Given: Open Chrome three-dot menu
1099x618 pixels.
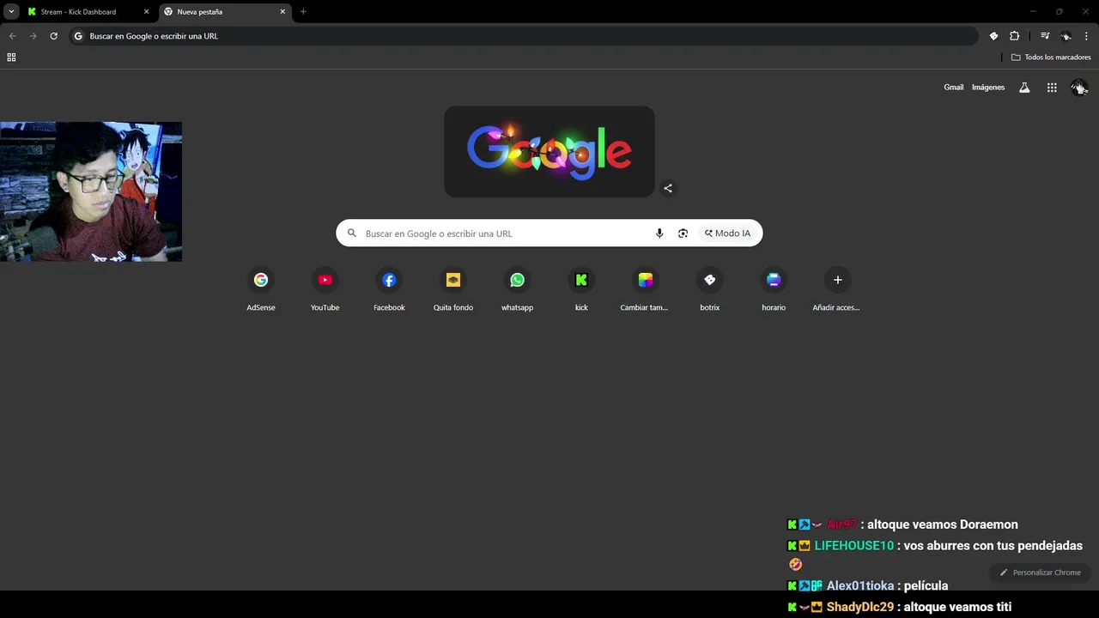Looking at the screenshot, I should [1086, 36].
